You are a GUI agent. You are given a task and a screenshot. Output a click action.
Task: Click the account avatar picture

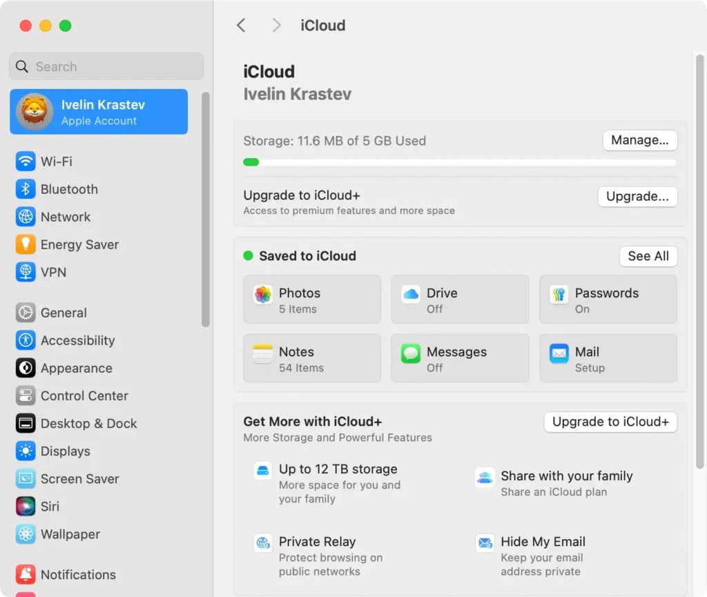point(35,112)
